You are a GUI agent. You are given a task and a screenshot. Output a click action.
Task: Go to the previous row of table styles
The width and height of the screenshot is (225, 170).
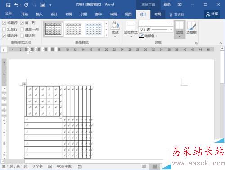[x=106, y=24]
